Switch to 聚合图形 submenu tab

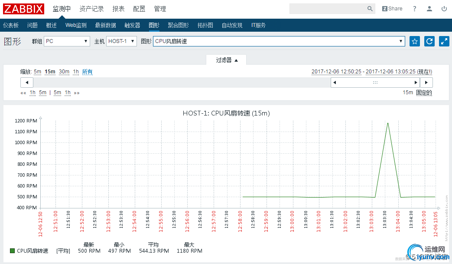point(178,25)
